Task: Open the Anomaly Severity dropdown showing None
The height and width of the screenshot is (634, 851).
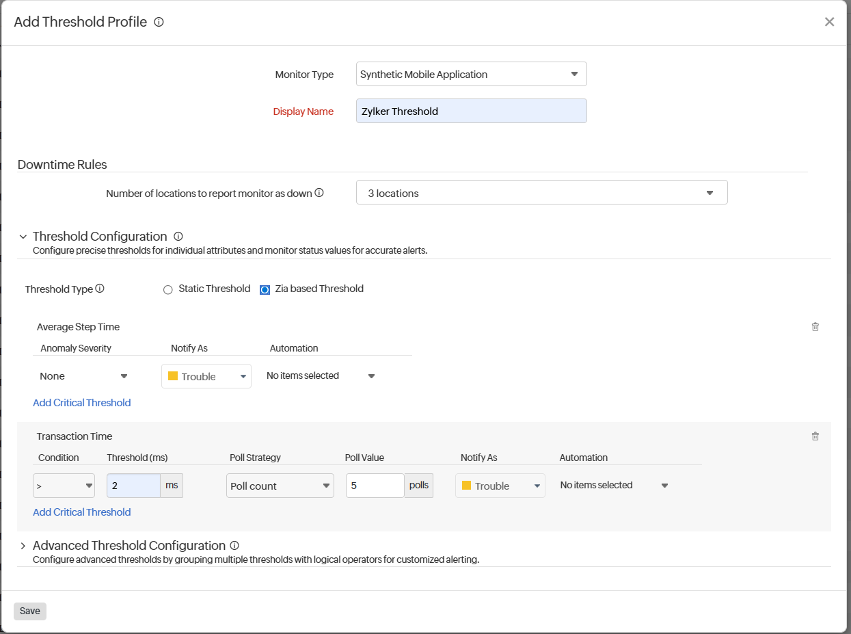Action: point(83,375)
